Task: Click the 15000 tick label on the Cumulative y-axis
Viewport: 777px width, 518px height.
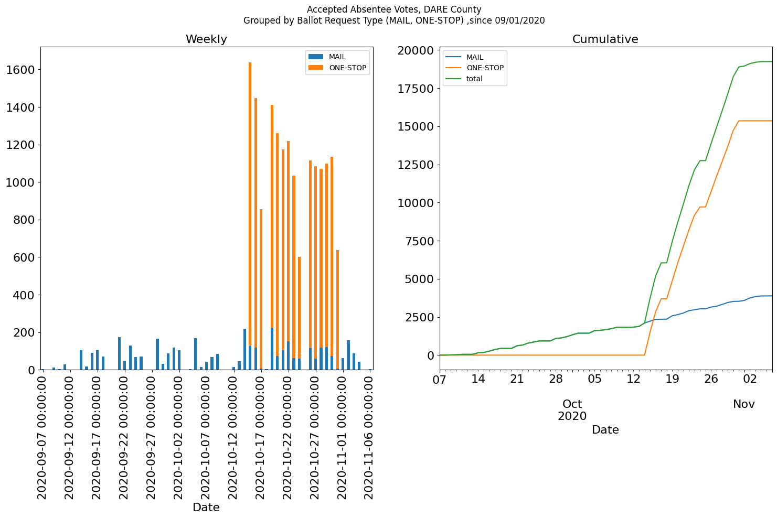Action: (416, 127)
